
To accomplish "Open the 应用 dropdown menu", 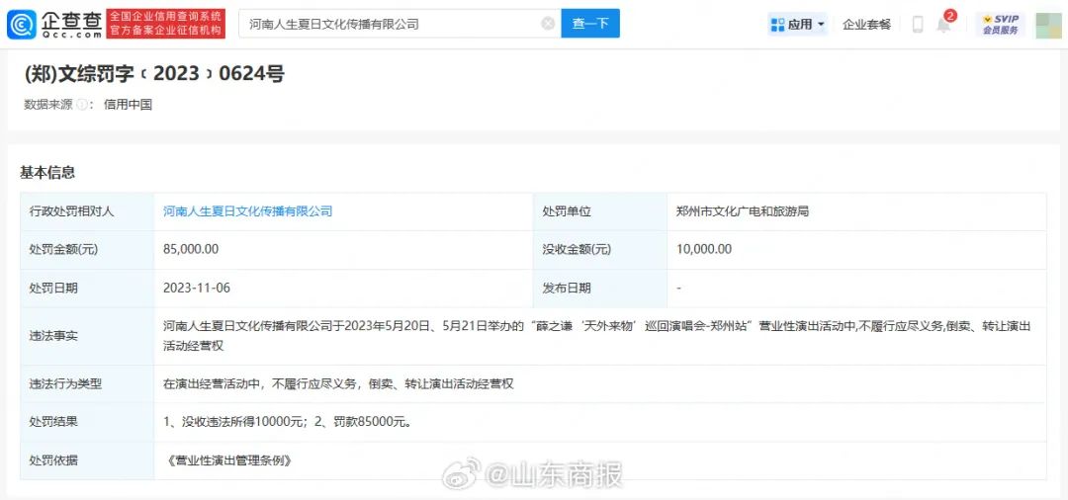I will [798, 25].
